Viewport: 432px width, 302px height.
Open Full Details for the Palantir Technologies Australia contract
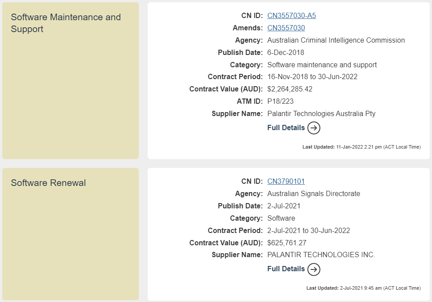pos(286,128)
